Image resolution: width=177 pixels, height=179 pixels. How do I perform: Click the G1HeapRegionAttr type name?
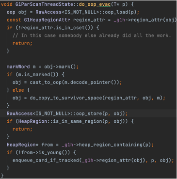tap(47, 20)
